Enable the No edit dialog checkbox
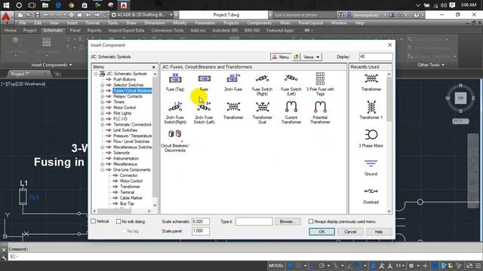This screenshot has height=271, width=483. pyautogui.click(x=118, y=221)
